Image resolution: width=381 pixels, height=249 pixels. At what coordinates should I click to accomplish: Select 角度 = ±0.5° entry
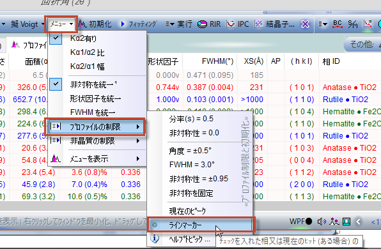(x=190, y=151)
